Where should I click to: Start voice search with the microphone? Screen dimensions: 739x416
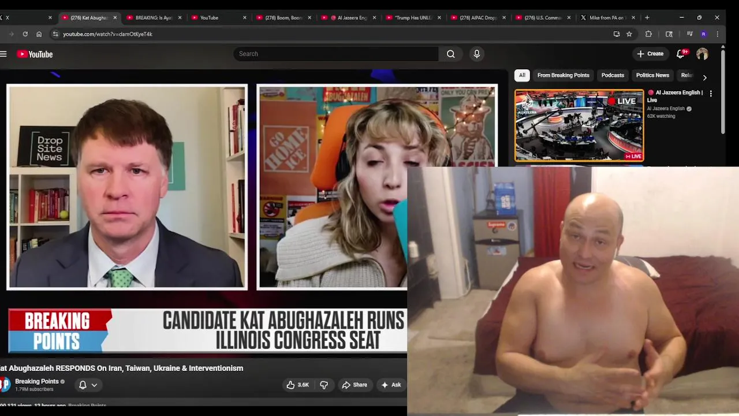476,54
